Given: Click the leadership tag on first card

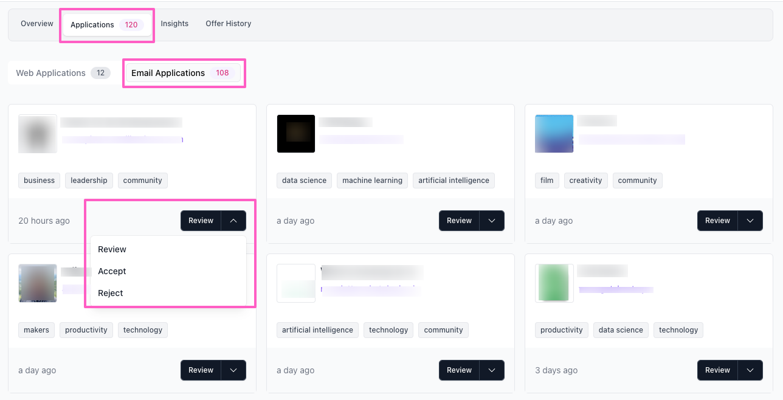Looking at the screenshot, I should tap(89, 181).
